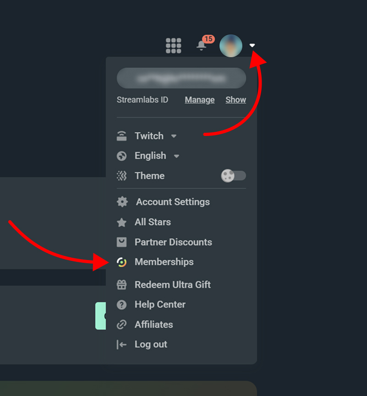
Task: Select Memberships from the menu
Action: coord(164,262)
